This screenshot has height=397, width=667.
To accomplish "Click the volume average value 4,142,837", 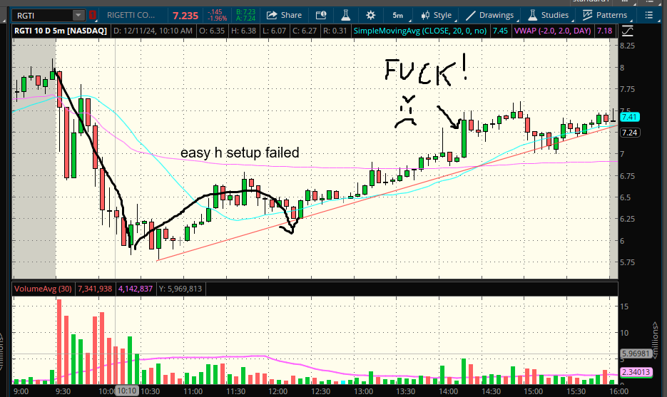I will (136, 289).
